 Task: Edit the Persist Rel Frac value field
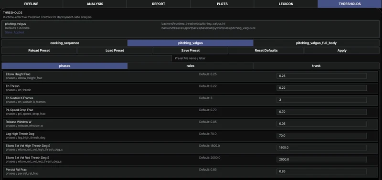pos(321,171)
